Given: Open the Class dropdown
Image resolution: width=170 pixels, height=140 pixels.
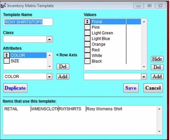Looking at the screenshot, I should pos(49,39).
